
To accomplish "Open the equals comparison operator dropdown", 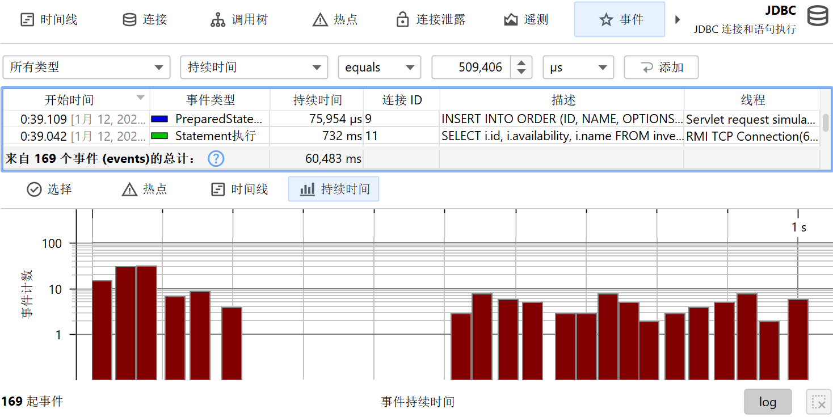I will [x=379, y=68].
